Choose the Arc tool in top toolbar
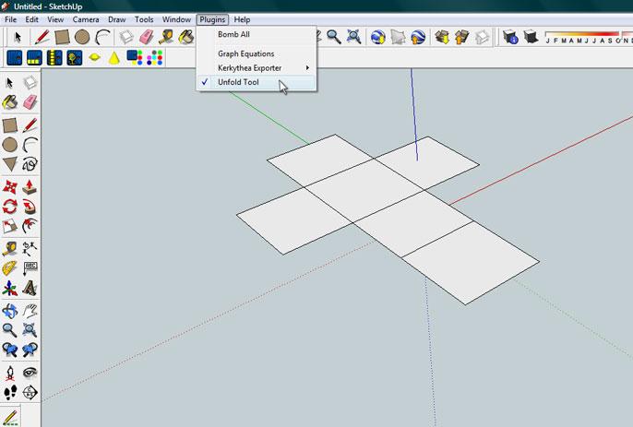Image resolution: width=633 pixels, height=427 pixels. click(102, 37)
